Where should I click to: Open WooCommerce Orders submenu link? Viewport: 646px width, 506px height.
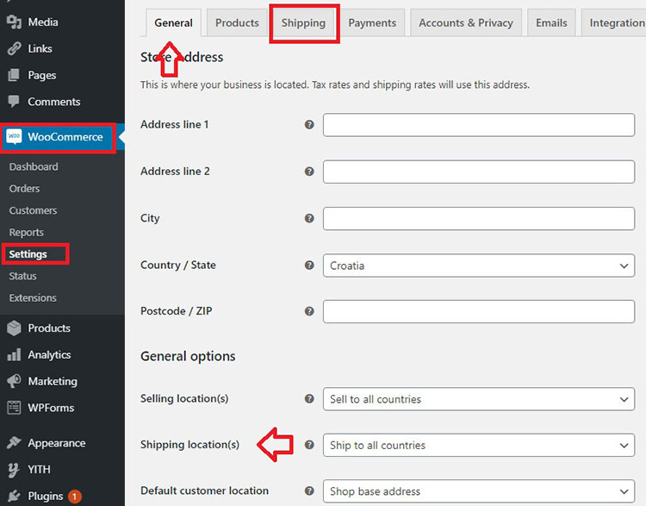point(24,188)
